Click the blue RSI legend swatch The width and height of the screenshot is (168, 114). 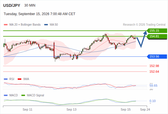point(6,79)
